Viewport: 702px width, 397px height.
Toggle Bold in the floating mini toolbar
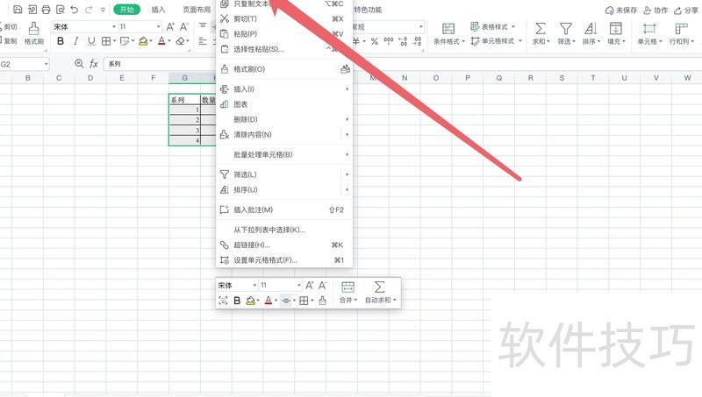tap(237, 301)
